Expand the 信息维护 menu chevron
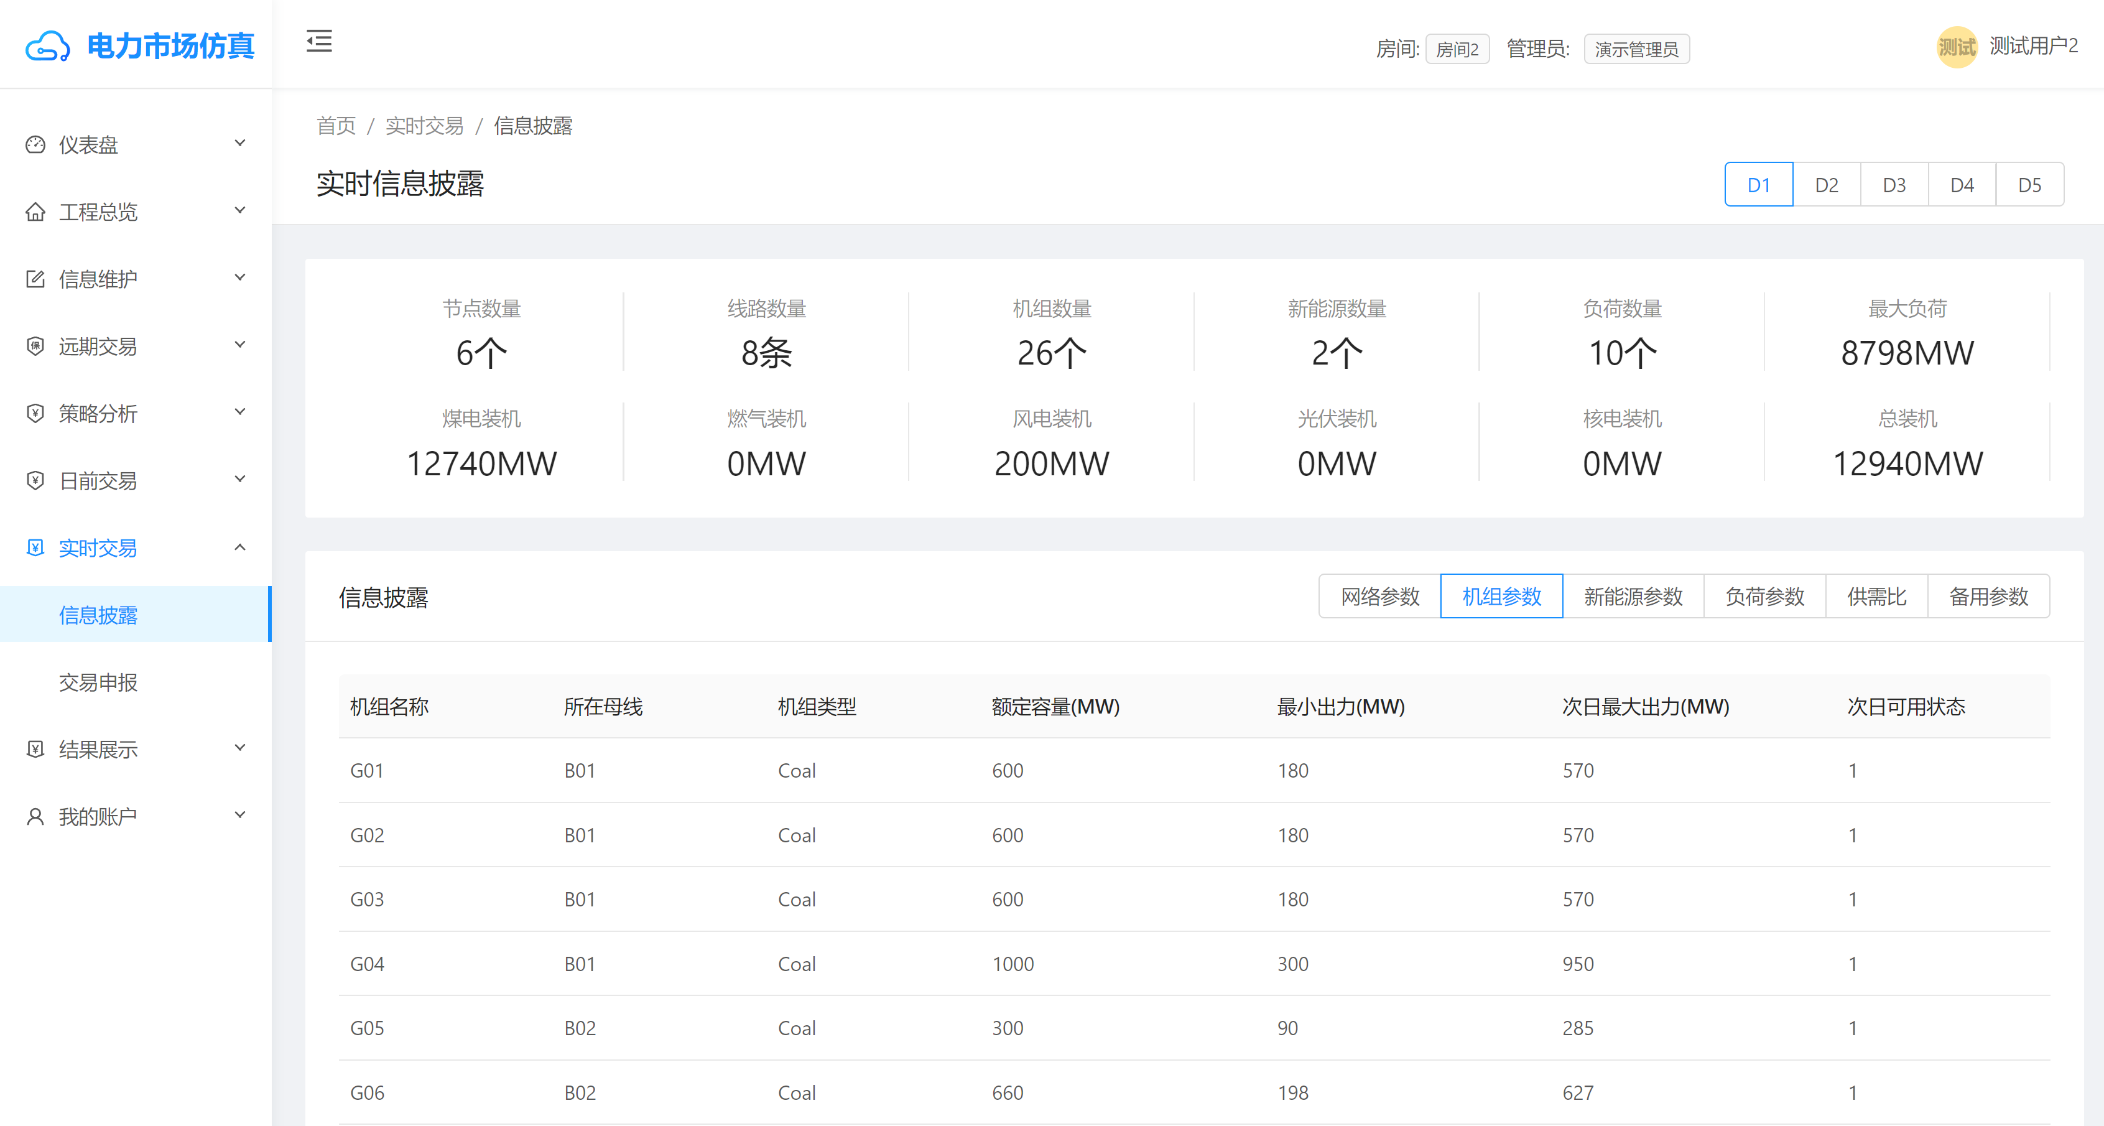The width and height of the screenshot is (2104, 1126). (240, 277)
